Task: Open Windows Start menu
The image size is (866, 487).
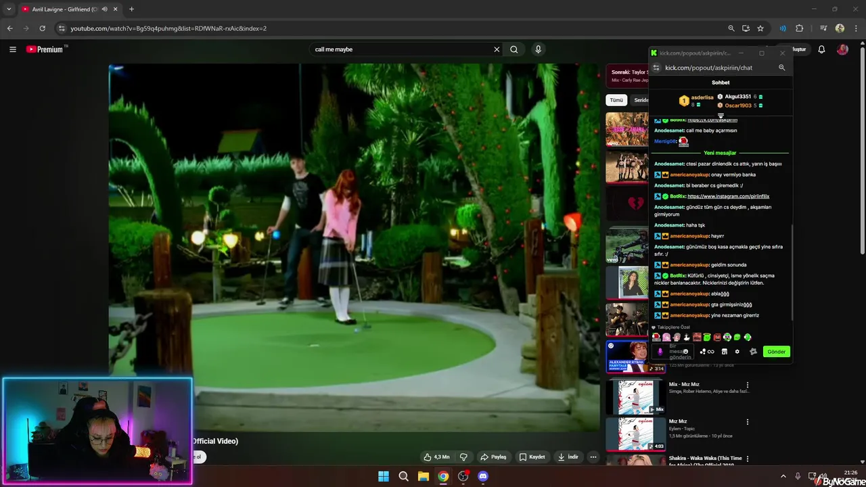Action: 384,476
